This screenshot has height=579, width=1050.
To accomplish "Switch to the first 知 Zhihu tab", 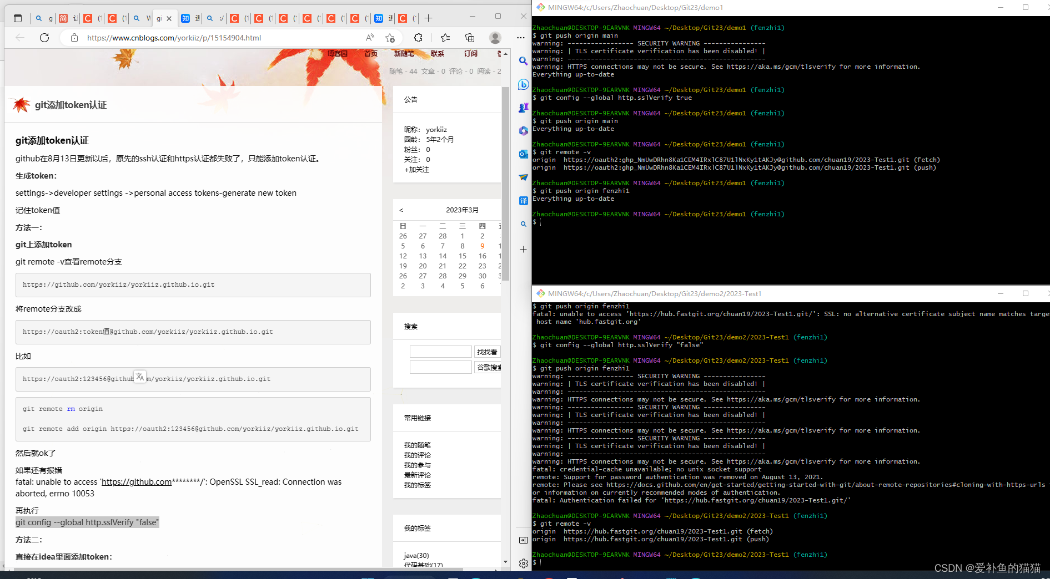I will (x=190, y=18).
